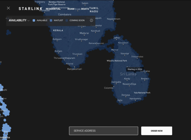Click the Mapbox logo

click(6, 137)
